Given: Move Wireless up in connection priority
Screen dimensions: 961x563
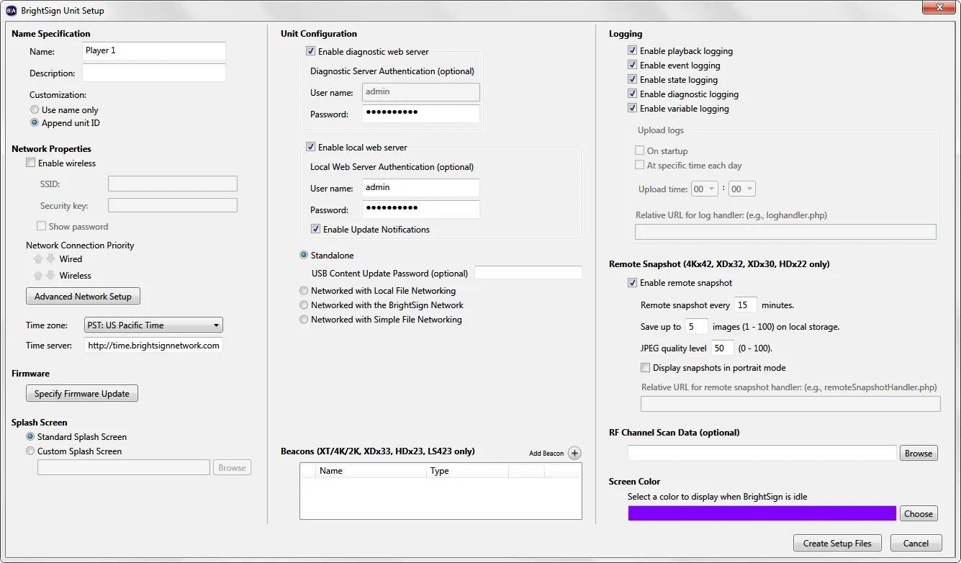Looking at the screenshot, I should 38,276.
